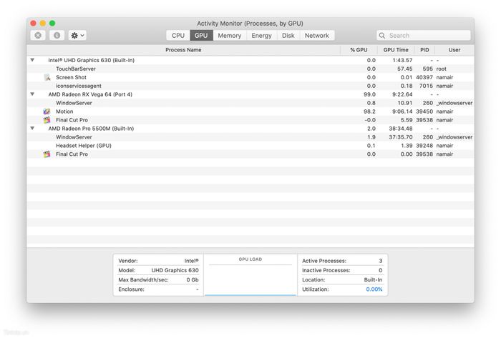The height and width of the screenshot is (338, 501).
Task: Click Active Processes count 3
Action: [x=381, y=261]
